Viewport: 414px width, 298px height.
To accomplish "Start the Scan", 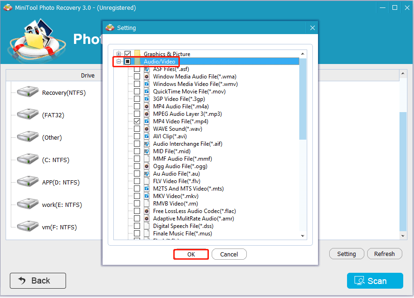I will [x=375, y=281].
